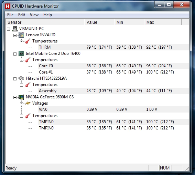Click Assembly min value 40 °C
The image size is (195, 175).
pyautogui.click(x=129, y=91)
